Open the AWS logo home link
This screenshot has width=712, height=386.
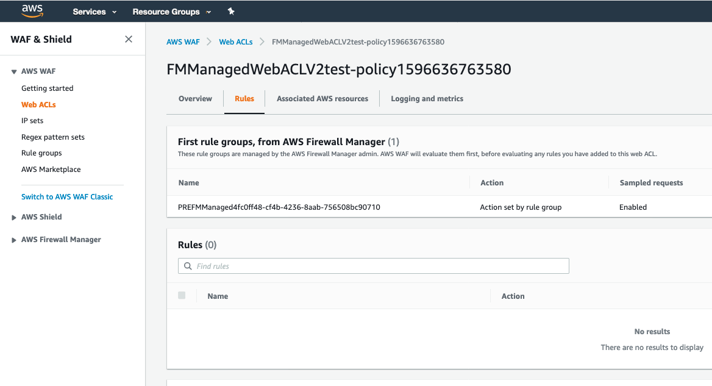32,11
